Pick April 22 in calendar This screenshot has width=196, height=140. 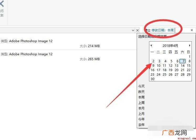pos(189,70)
